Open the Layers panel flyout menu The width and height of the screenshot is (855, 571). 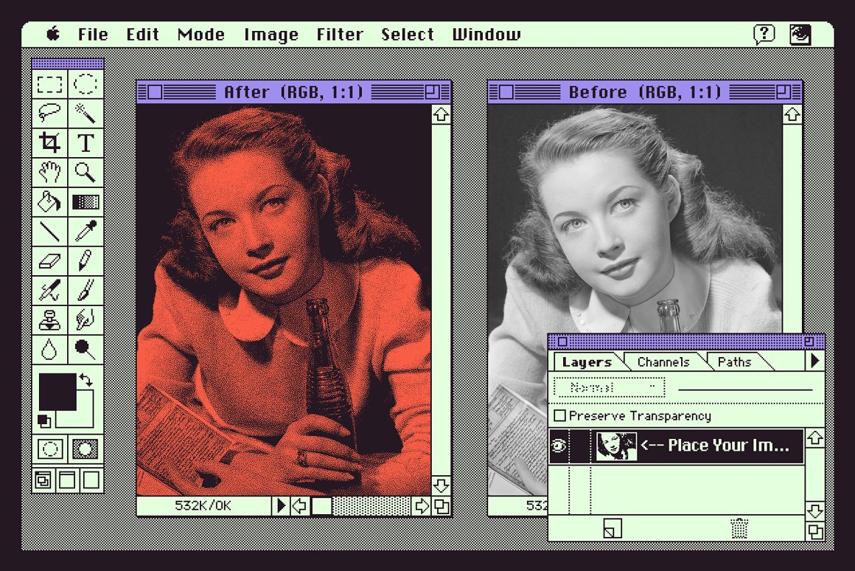(x=814, y=361)
